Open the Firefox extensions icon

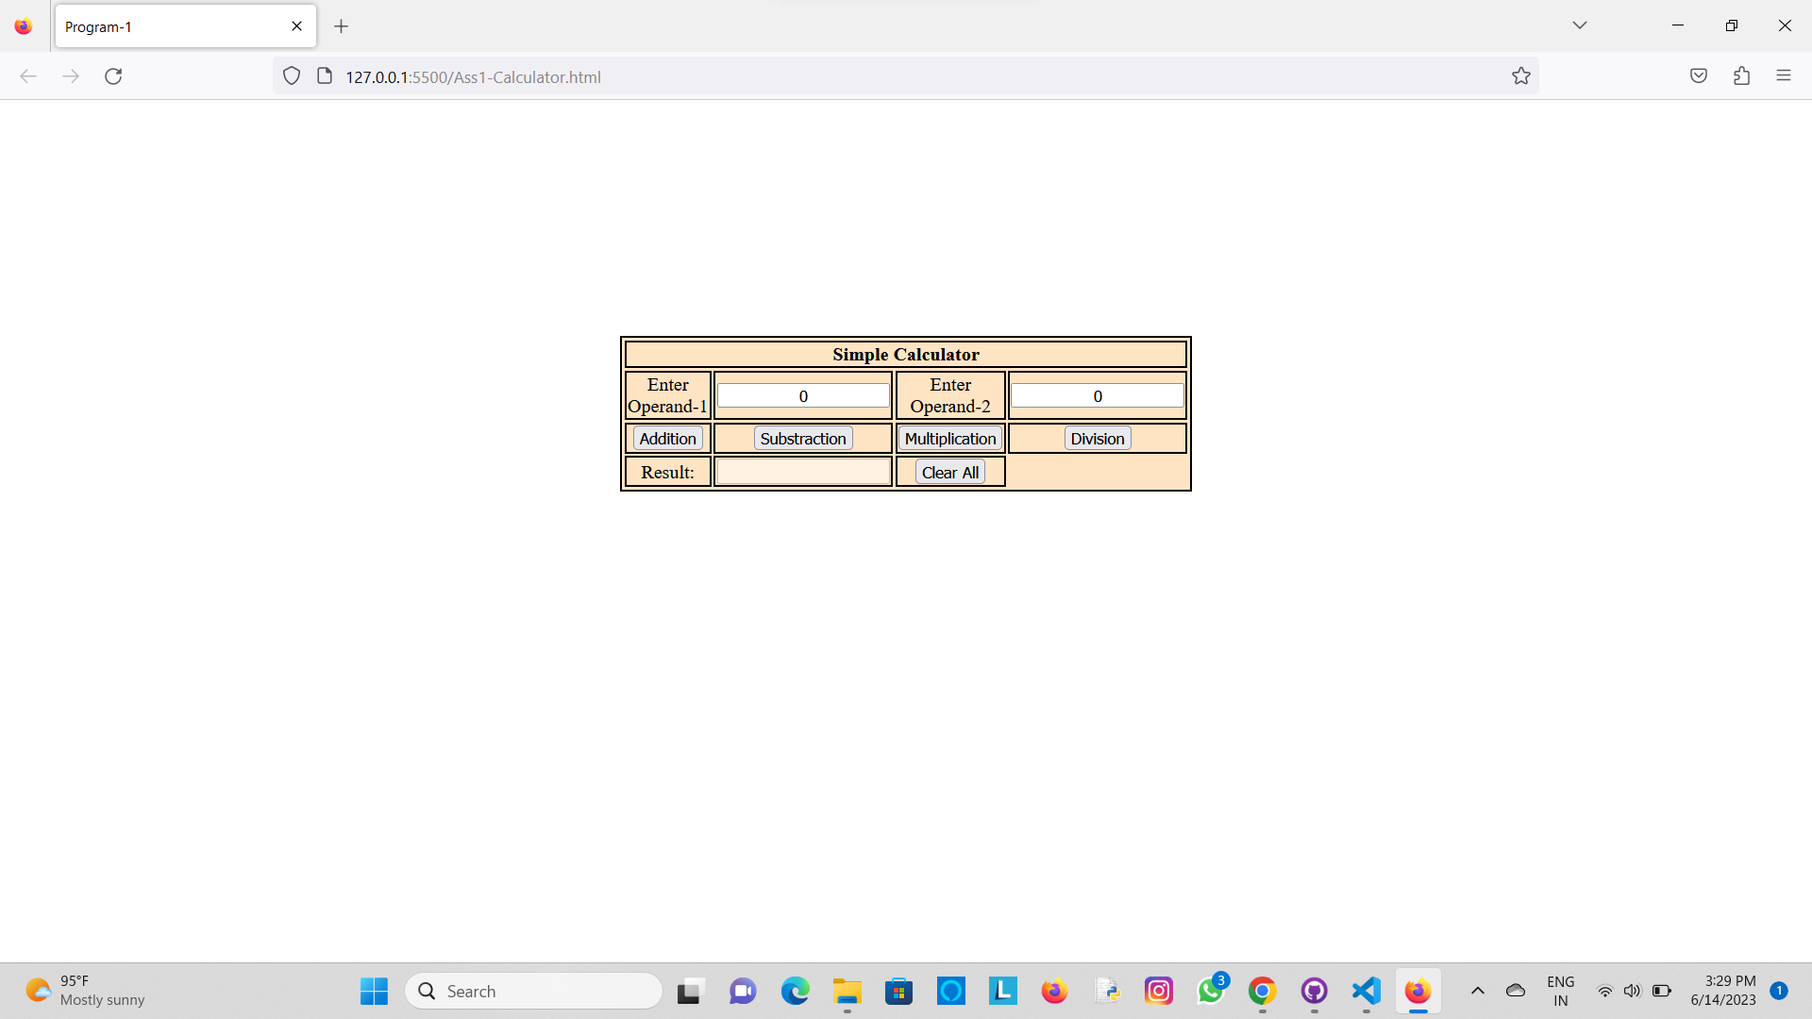(x=1741, y=75)
